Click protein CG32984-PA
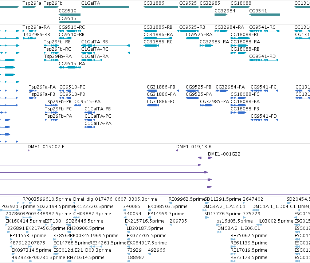Viewport: 310px width, 263px height. (221, 91)
